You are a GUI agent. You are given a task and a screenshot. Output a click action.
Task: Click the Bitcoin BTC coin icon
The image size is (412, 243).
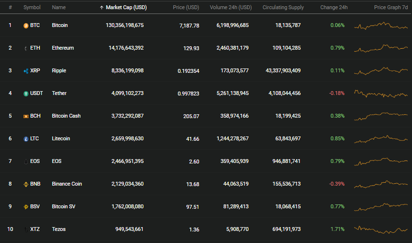[26, 26]
